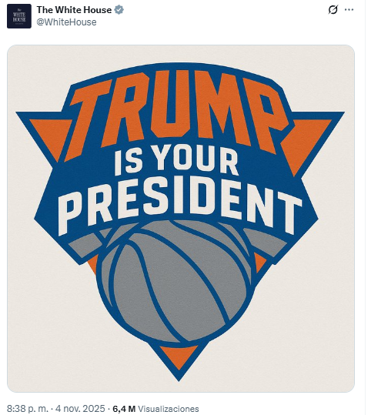This screenshot has height=415, width=371.
Task: Click the 8:38 p. m. timestamp
Action: pyautogui.click(x=28, y=408)
